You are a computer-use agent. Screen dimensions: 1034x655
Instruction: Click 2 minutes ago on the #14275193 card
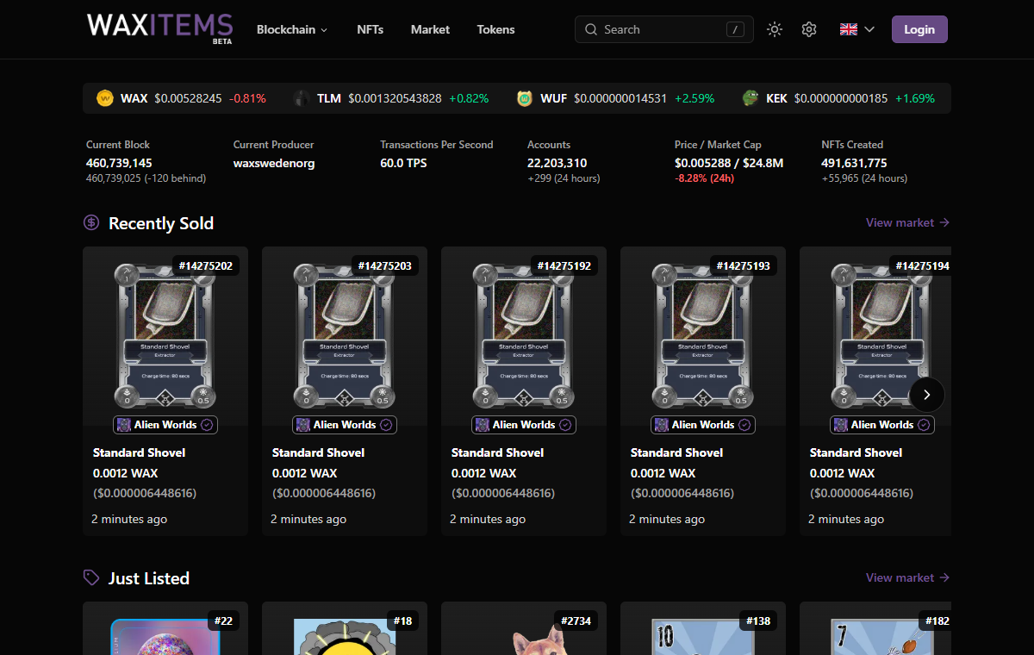pyautogui.click(x=667, y=519)
